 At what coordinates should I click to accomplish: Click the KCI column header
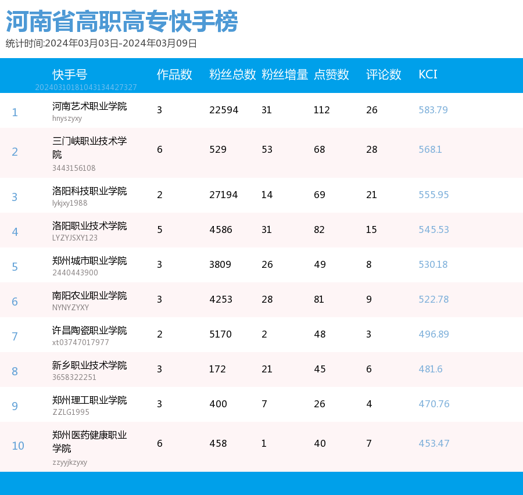point(428,74)
